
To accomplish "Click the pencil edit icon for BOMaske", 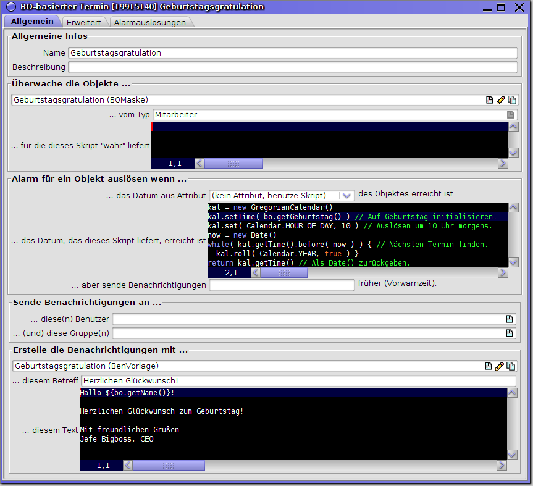I will coord(501,100).
